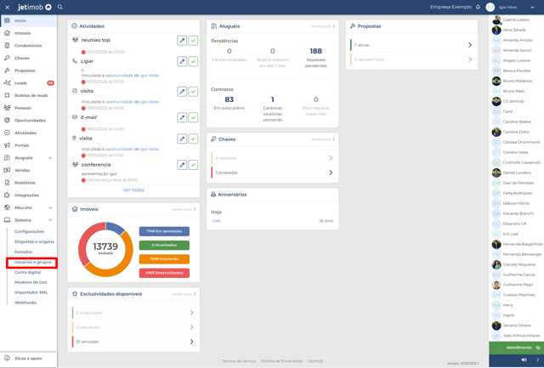This screenshot has width=544, height=368.
Task: Click the Vendas sidebar icon
Action: (x=7, y=170)
